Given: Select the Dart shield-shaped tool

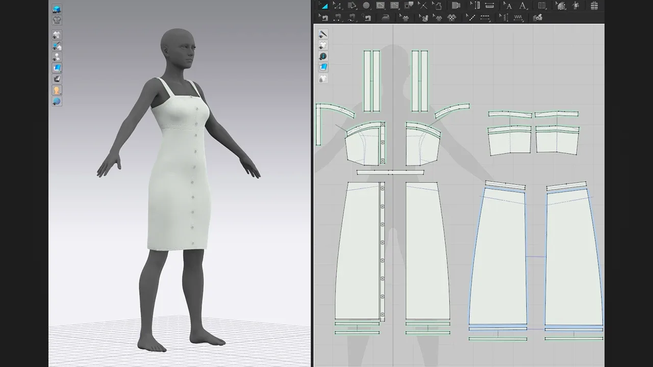Looking at the screenshot, I should click(409, 6).
